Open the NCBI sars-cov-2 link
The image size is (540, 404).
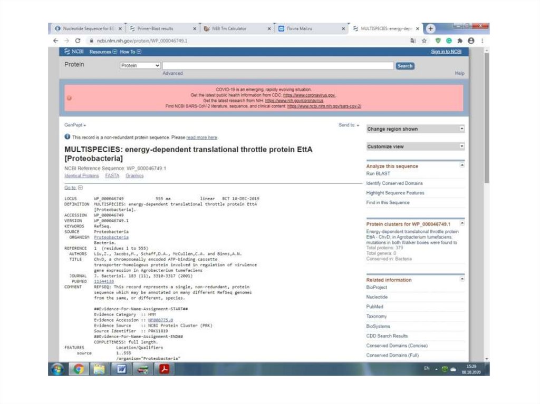tap(324, 106)
